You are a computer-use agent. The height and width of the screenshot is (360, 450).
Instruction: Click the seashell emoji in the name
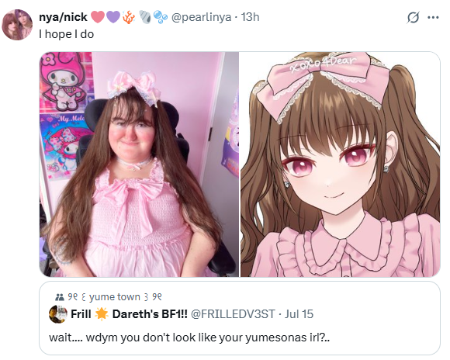[x=145, y=17]
